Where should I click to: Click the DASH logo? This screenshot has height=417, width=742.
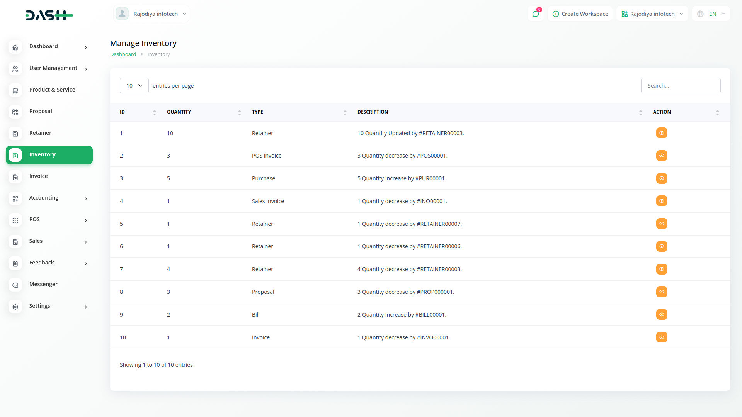coord(49,15)
